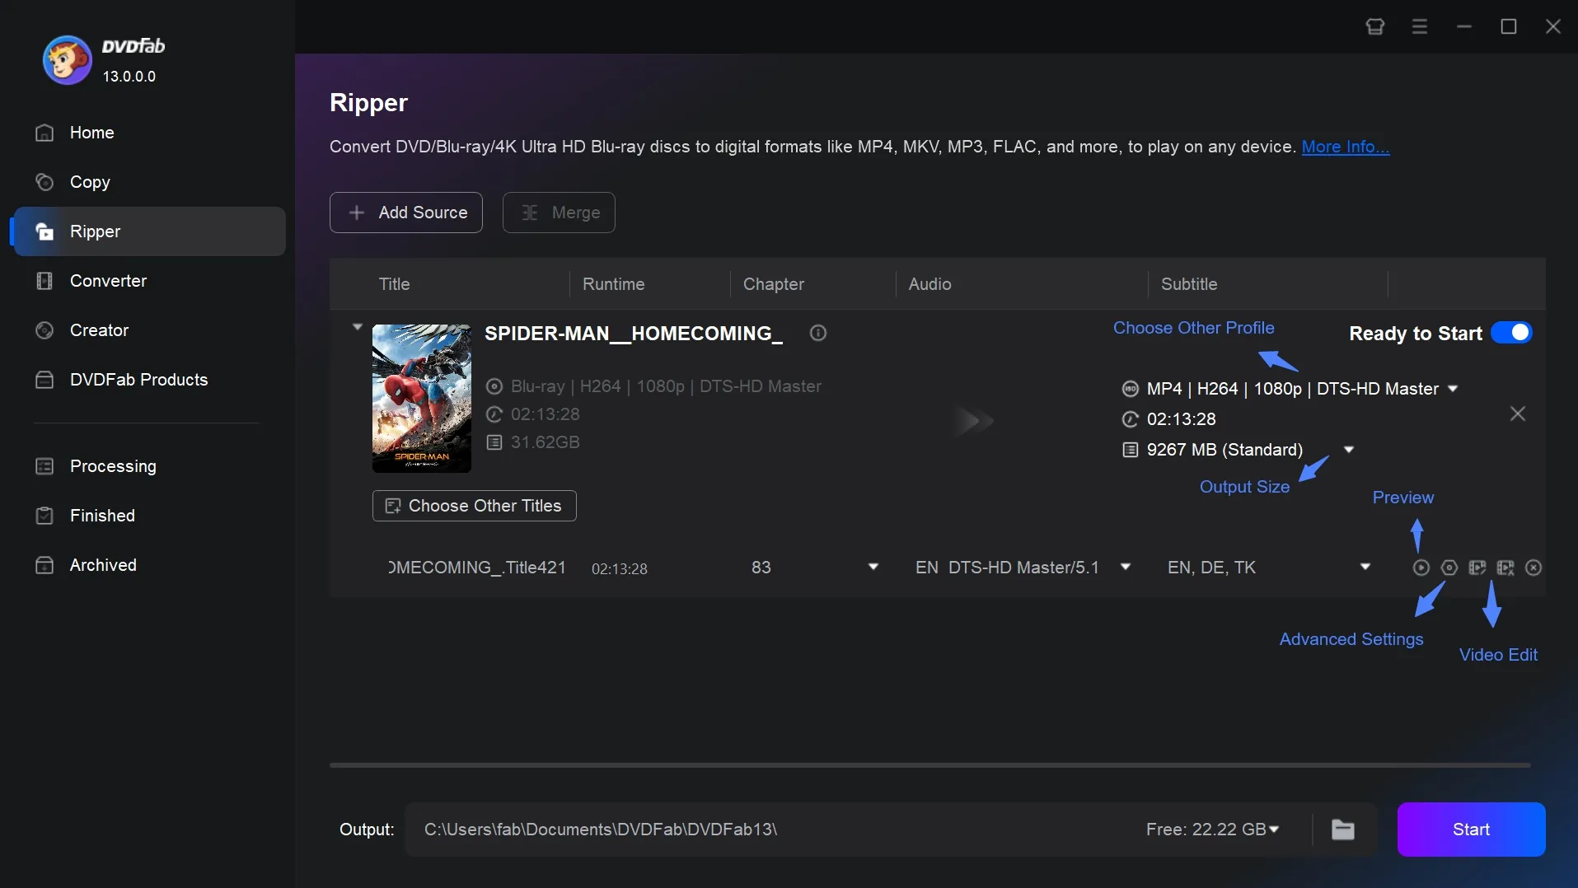Go to the Processing section
Image resolution: width=1578 pixels, height=888 pixels.
tap(113, 466)
